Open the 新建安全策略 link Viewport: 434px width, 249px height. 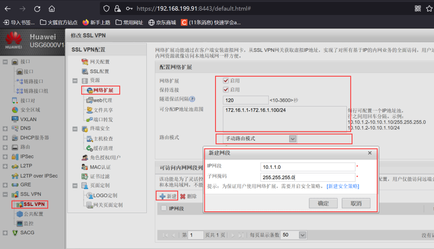pyautogui.click(x=343, y=187)
